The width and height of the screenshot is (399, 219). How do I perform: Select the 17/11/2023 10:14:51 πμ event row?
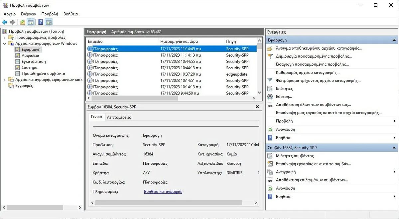click(x=172, y=81)
